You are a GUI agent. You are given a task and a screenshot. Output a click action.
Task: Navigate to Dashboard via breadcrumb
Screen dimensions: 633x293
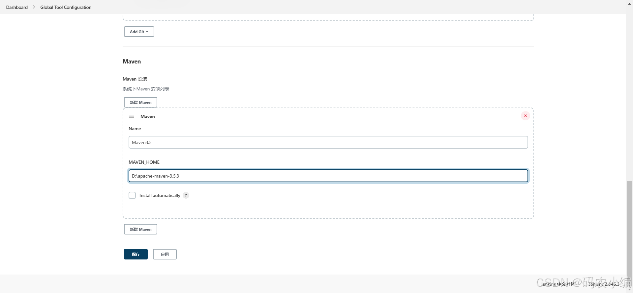click(x=16, y=7)
